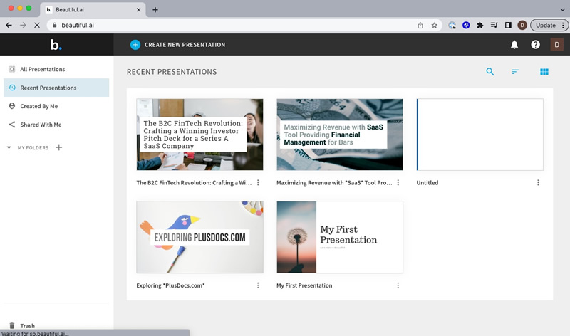This screenshot has height=336, width=570.
Task: Open options menu for My First Presentation
Action: tap(398, 285)
